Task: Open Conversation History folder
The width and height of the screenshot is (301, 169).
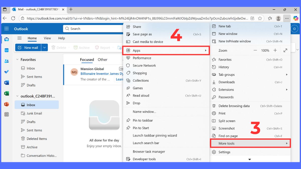Action: 37,155
